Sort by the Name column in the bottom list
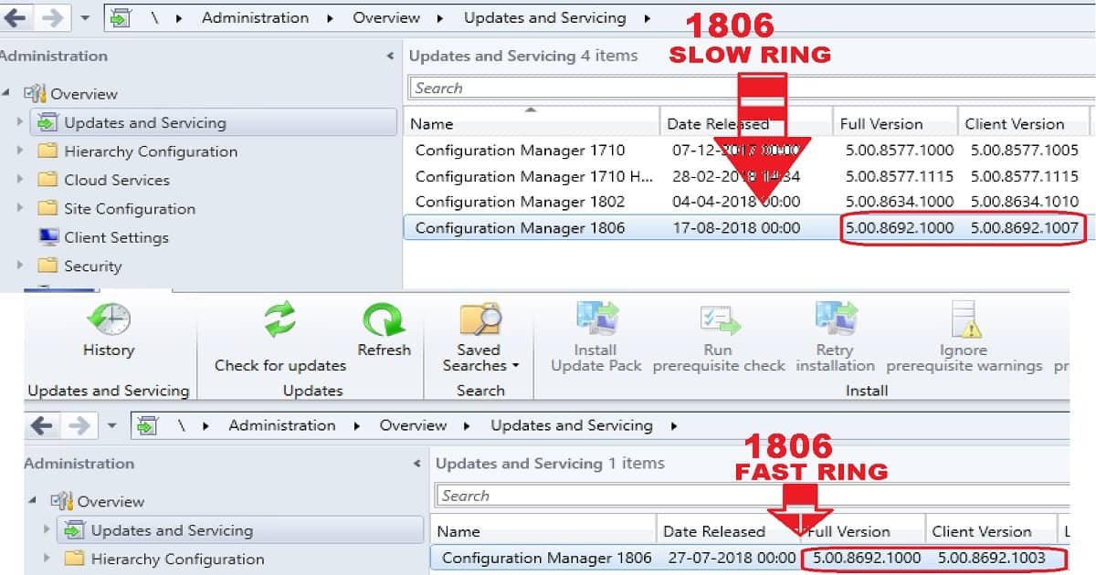This screenshot has height=575, width=1096. point(543,531)
